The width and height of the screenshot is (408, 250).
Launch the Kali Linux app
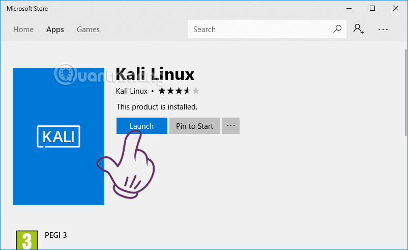pyautogui.click(x=142, y=126)
